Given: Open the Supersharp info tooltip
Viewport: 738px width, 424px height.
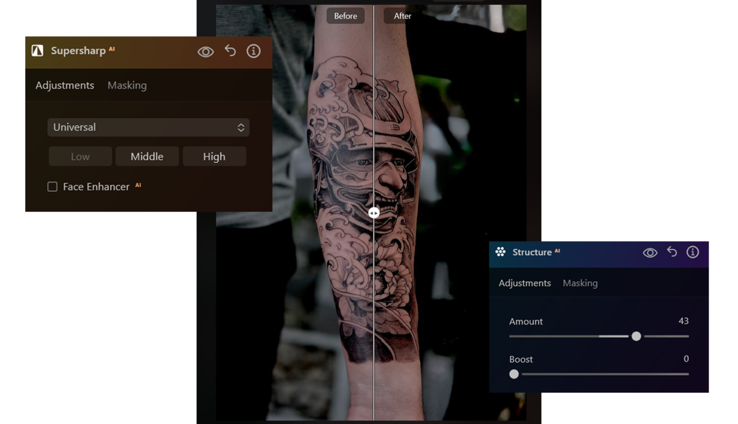Looking at the screenshot, I should click(253, 52).
